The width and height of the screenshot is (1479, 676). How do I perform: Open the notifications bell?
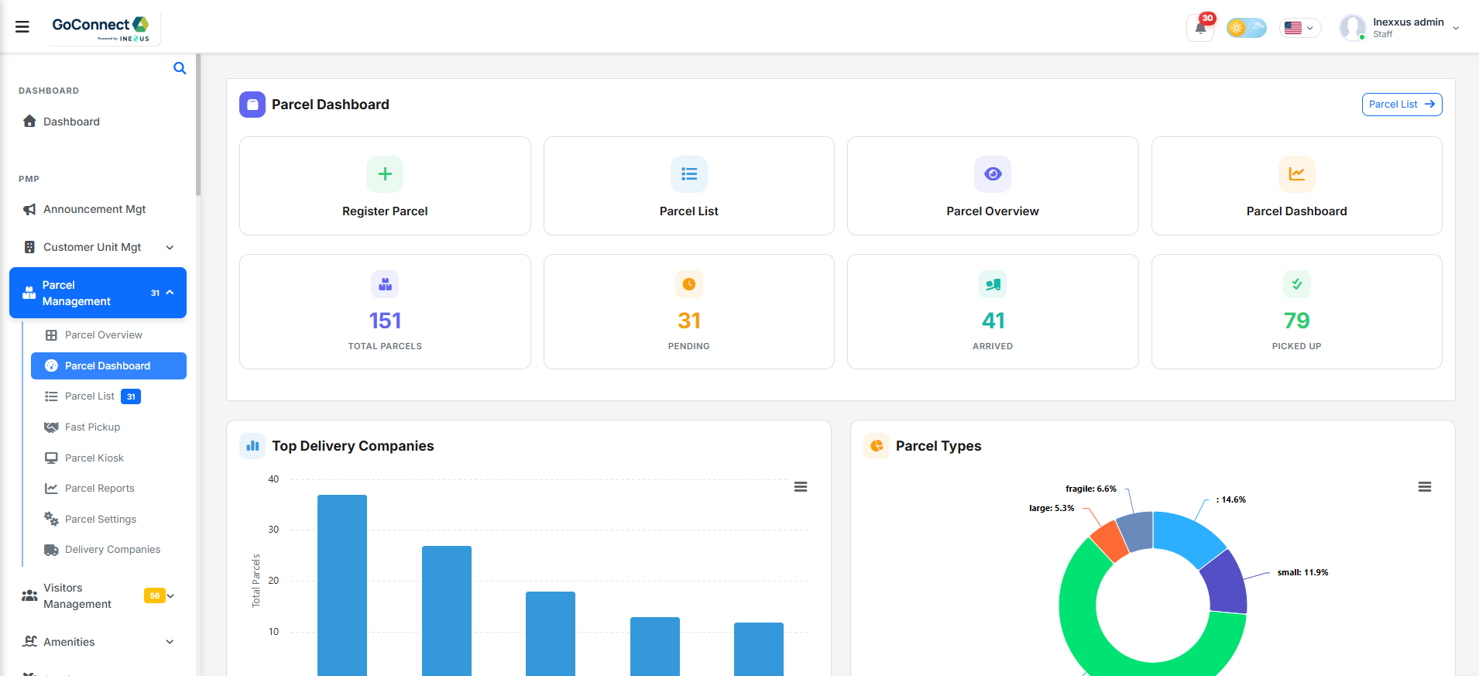click(1200, 28)
